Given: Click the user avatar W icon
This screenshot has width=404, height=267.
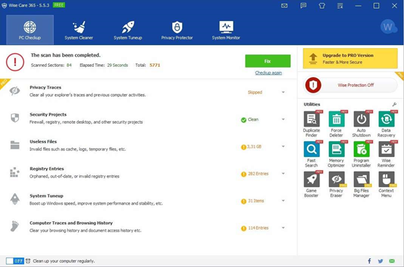Looking at the screenshot, I should (388, 27).
